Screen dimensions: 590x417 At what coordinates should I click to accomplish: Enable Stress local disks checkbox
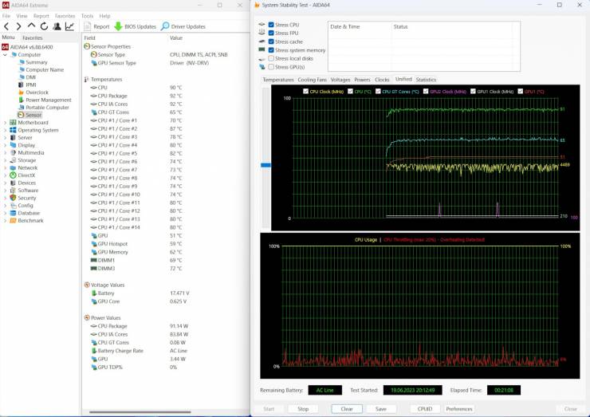coord(271,58)
